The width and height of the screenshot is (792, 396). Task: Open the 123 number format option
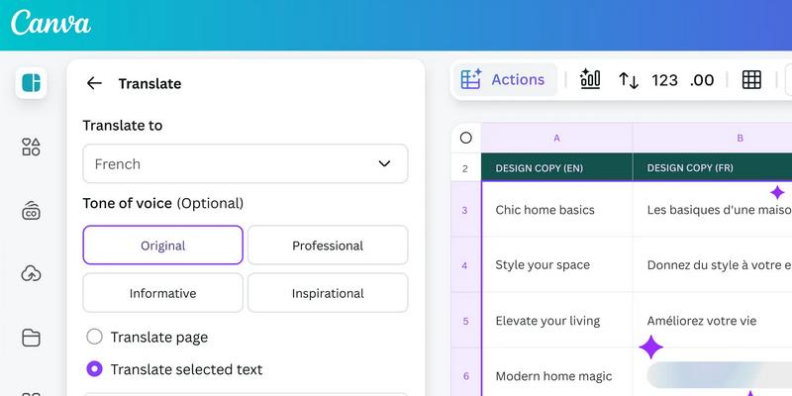pos(664,80)
